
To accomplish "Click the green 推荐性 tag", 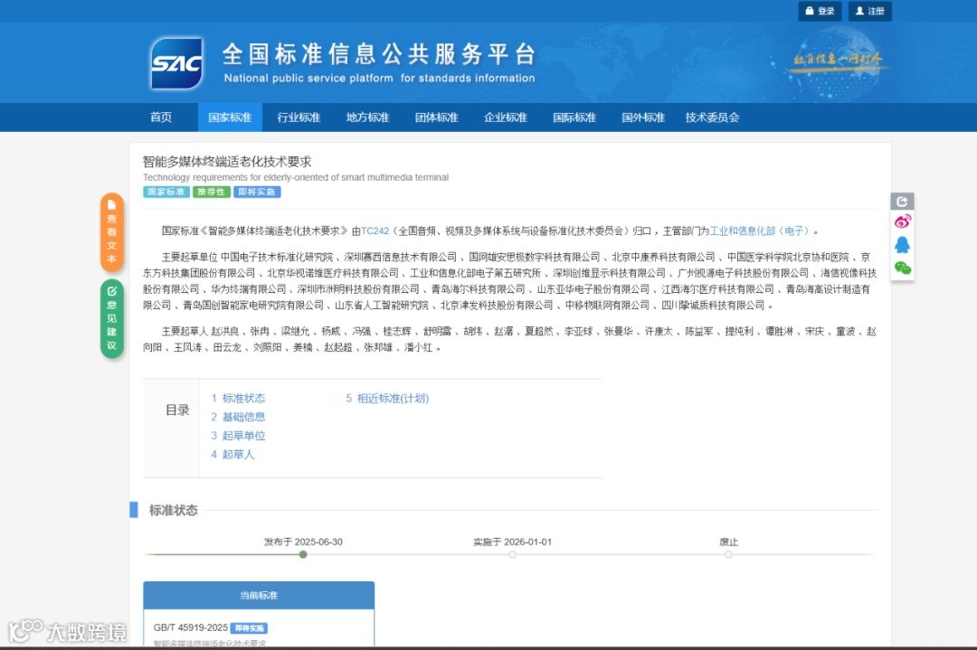I will (211, 192).
